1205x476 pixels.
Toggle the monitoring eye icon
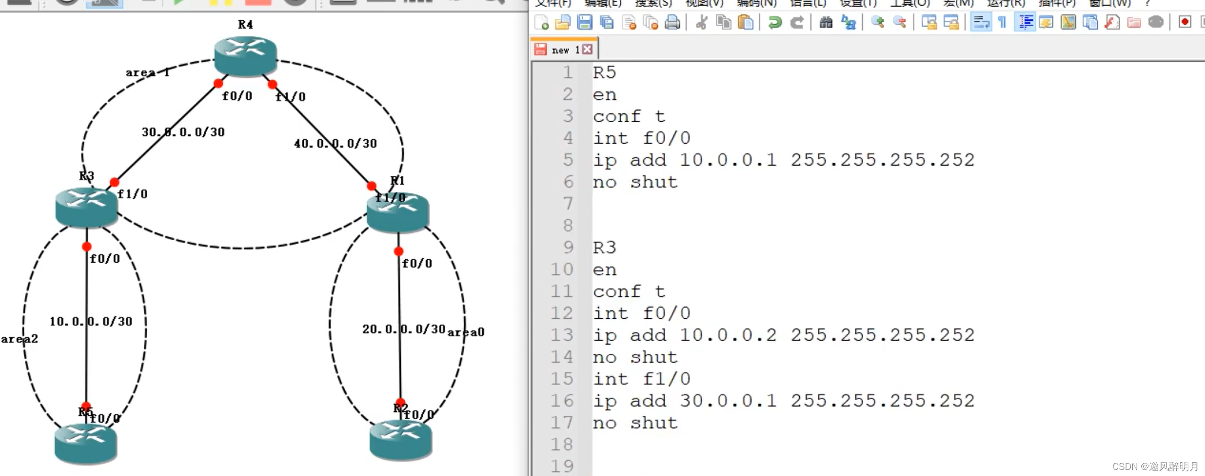pyautogui.click(x=1156, y=22)
